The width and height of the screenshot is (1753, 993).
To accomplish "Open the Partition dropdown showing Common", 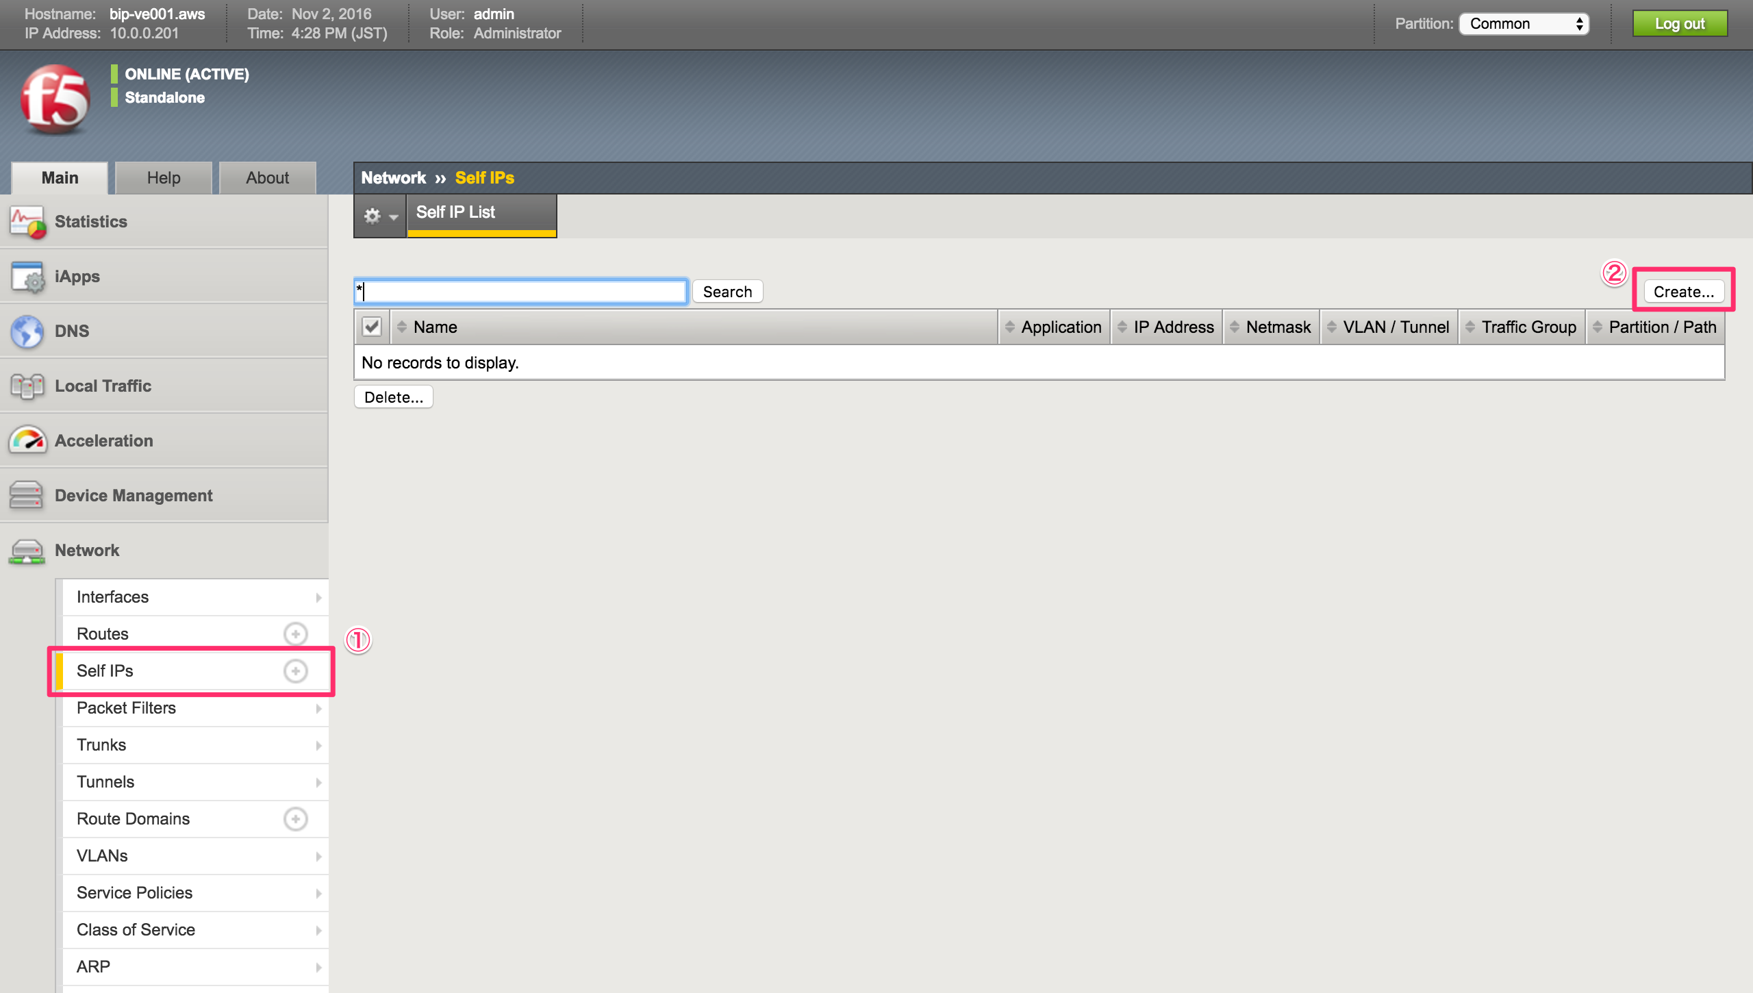I will [1524, 23].
